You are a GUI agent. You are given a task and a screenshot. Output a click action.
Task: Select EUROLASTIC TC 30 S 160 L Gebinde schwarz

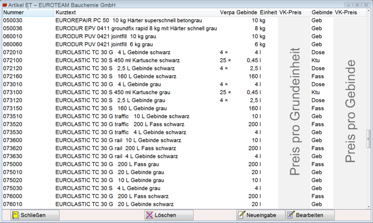(116, 77)
